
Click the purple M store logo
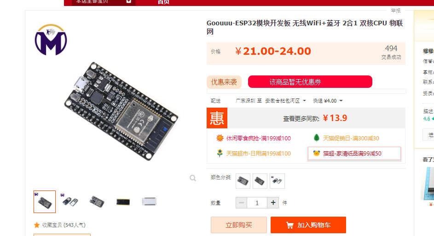[x=51, y=40]
